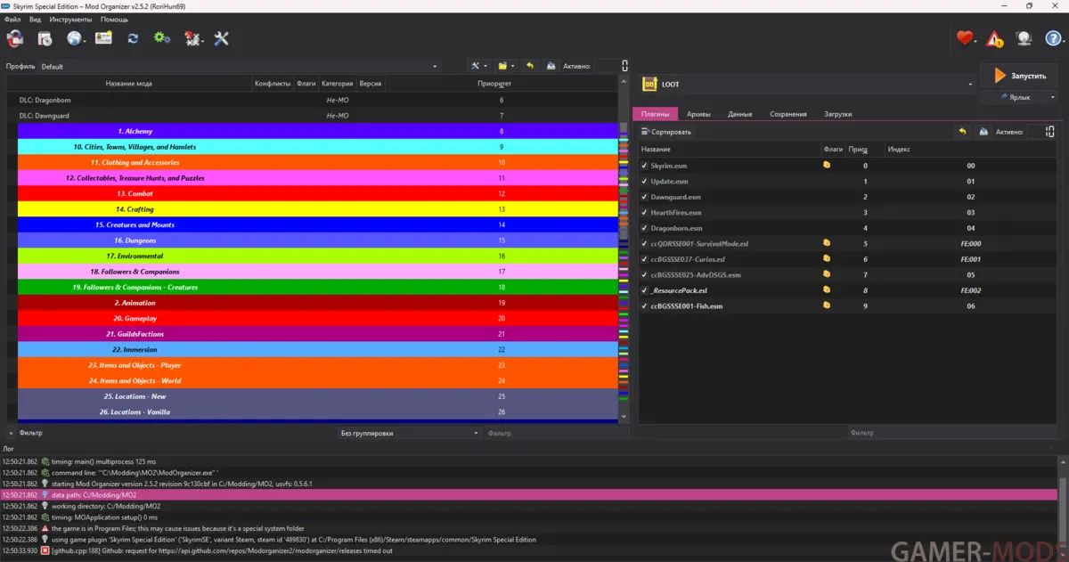Click flag icon on ccBGSSSE025-AdvDSGS.esm row

pos(827,273)
